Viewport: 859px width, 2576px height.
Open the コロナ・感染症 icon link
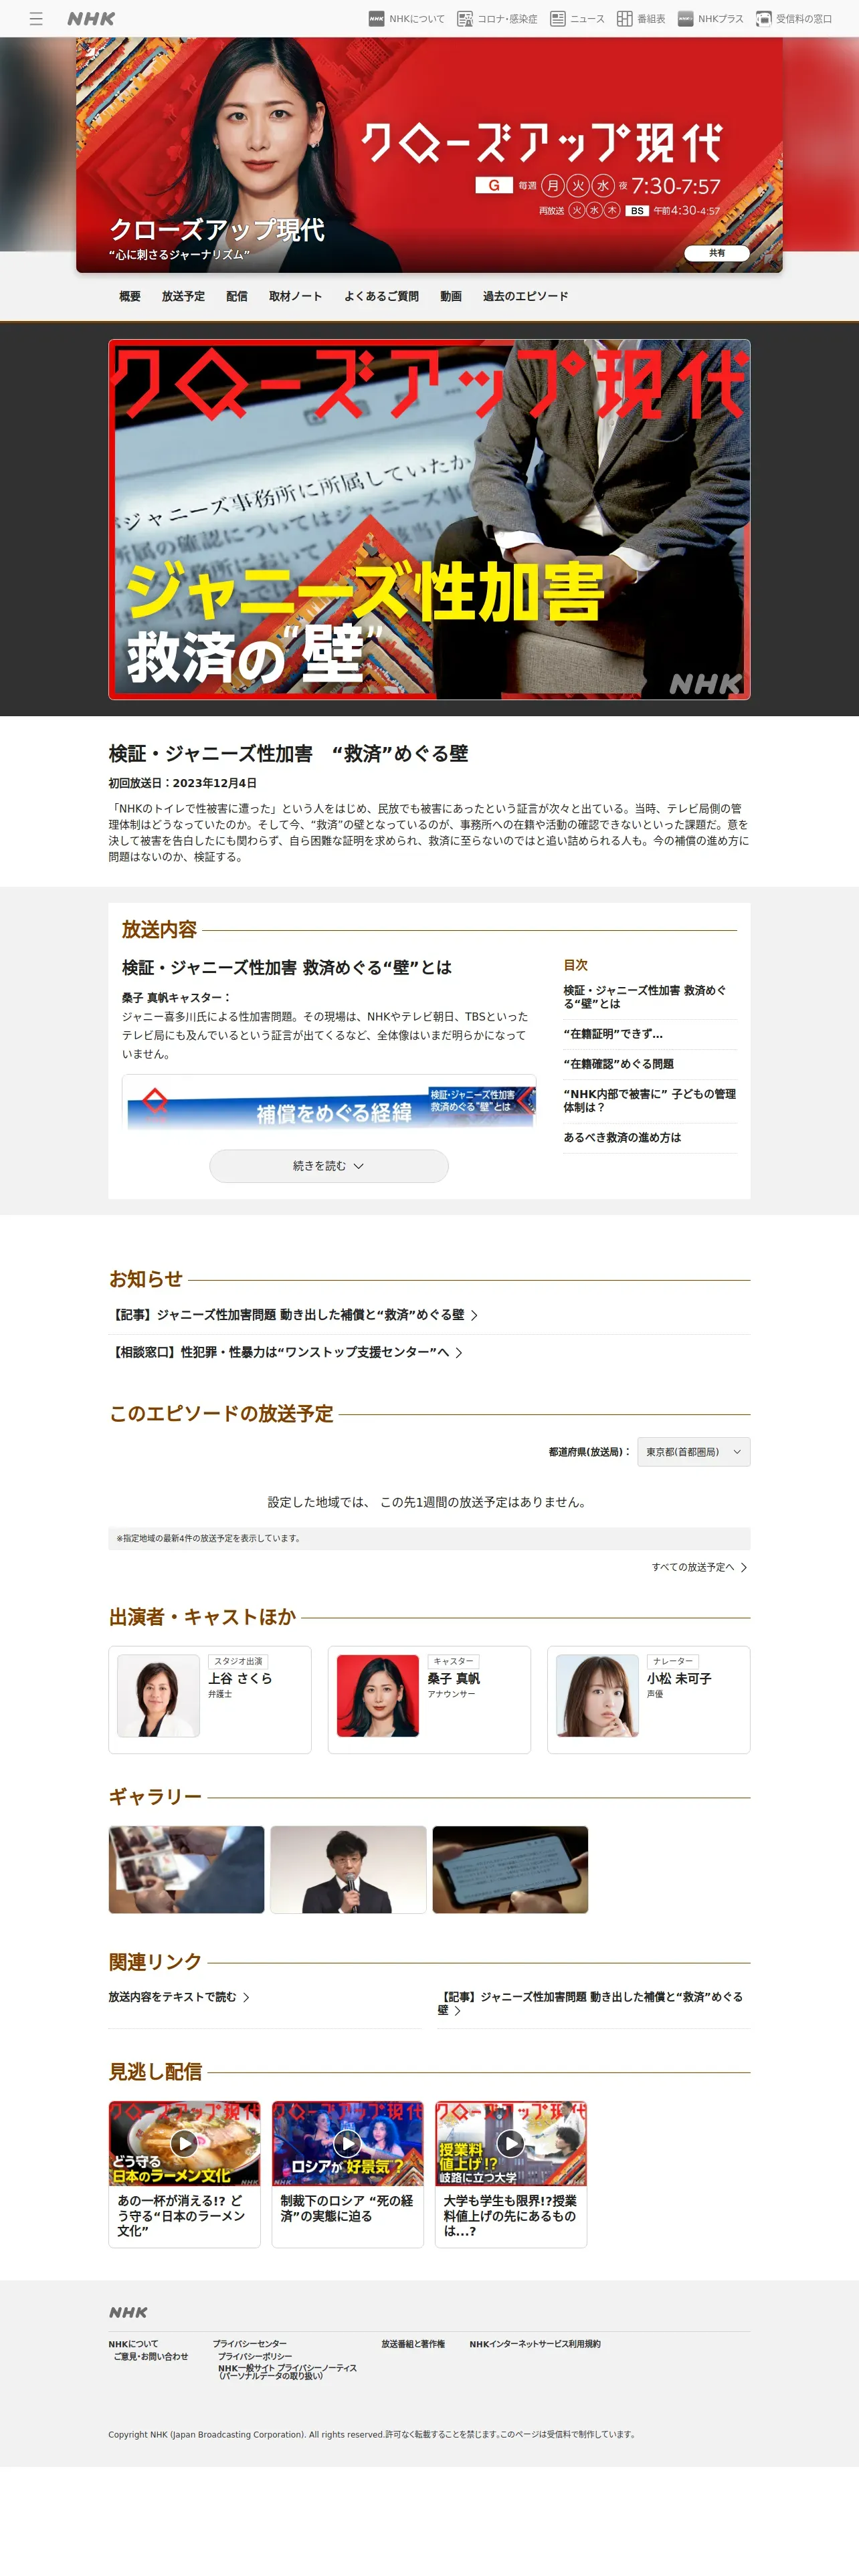pyautogui.click(x=497, y=19)
